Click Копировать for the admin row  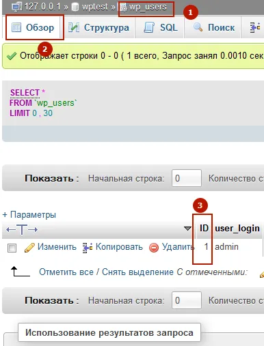(119, 247)
